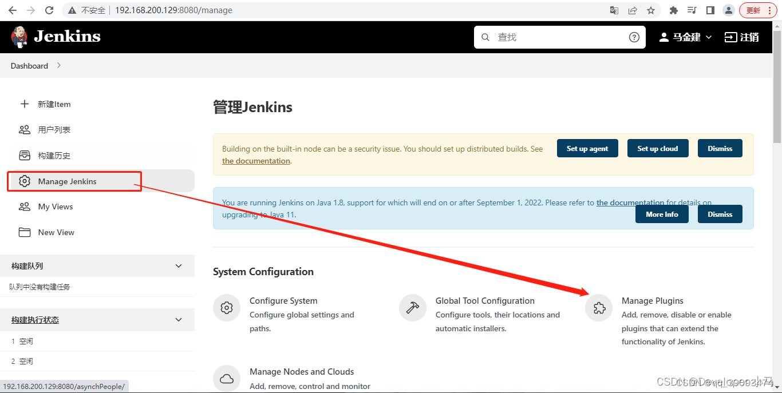Click the Dashboard breadcrumb link
Viewport: 782px width, 393px height.
click(29, 66)
